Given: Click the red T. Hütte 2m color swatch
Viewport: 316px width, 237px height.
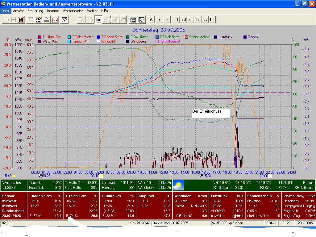Looking at the screenshot, I should (40, 37).
